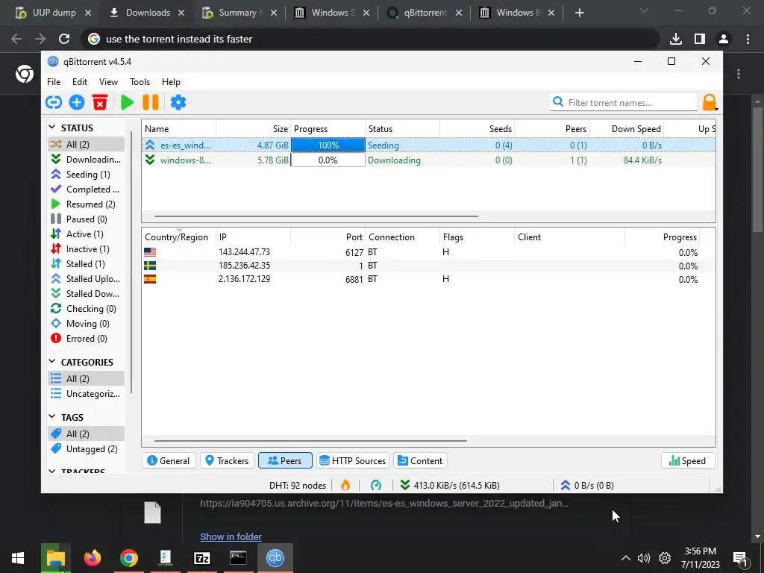The image size is (764, 573).
Task: Select the windows-8... downloading torrent row
Action: 429,160
